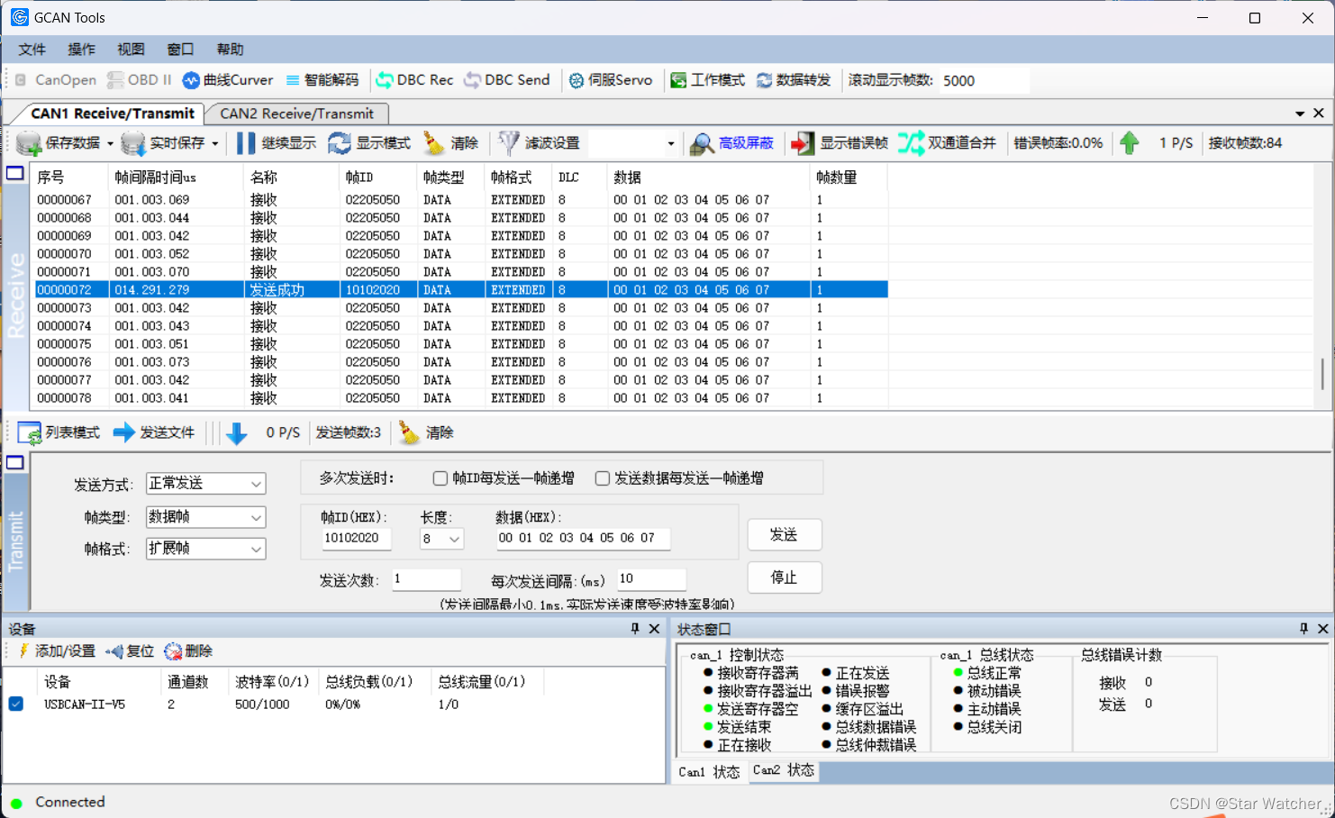Open the 操作 menu
1335x818 pixels.
[x=81, y=50]
